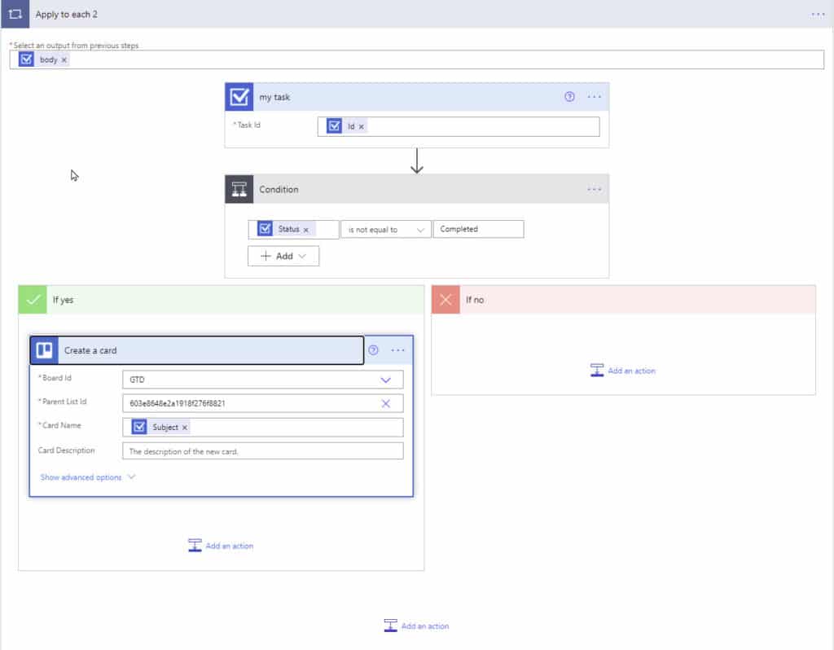This screenshot has height=650, width=834.
Task: Remove the Id token from Task Id
Action: pos(361,126)
